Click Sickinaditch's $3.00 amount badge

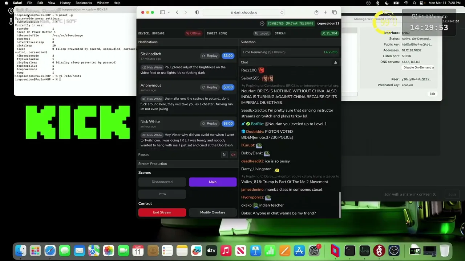[228, 56]
